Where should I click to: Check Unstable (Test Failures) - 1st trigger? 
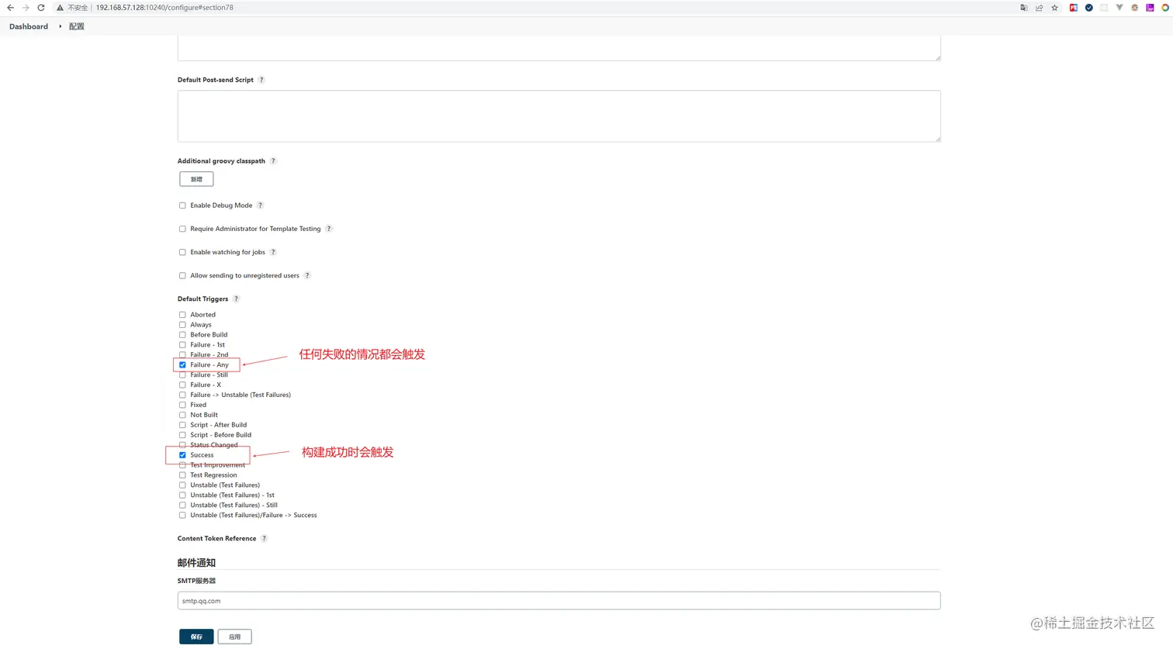[182, 495]
